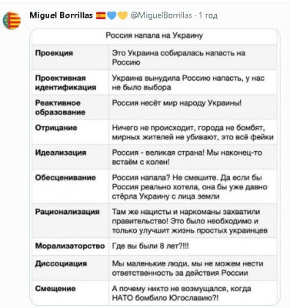Select the 'Обесценивание' row label
The image size is (290, 308).
tap(65, 177)
